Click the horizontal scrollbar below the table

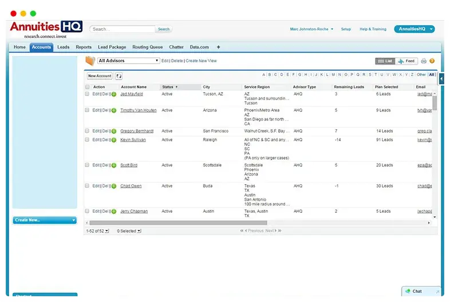(x=229, y=222)
